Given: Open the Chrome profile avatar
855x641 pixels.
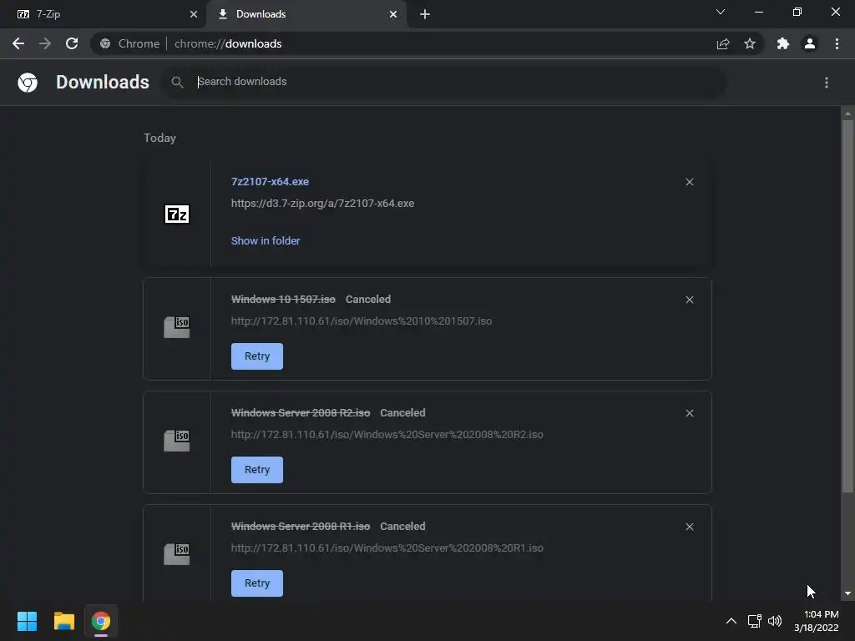Looking at the screenshot, I should tap(810, 43).
